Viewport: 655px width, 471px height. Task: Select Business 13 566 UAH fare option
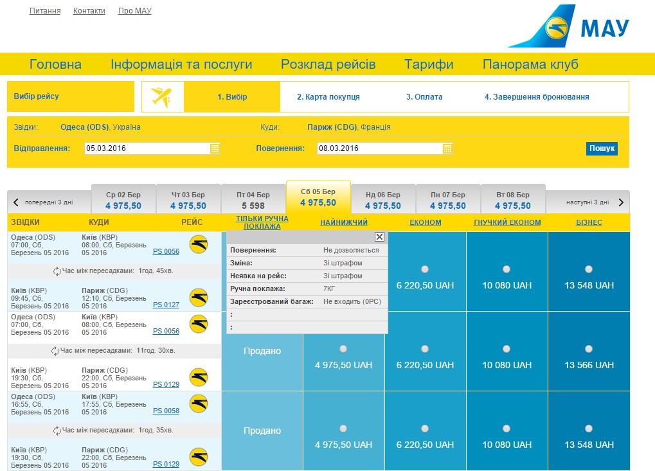pos(589,349)
